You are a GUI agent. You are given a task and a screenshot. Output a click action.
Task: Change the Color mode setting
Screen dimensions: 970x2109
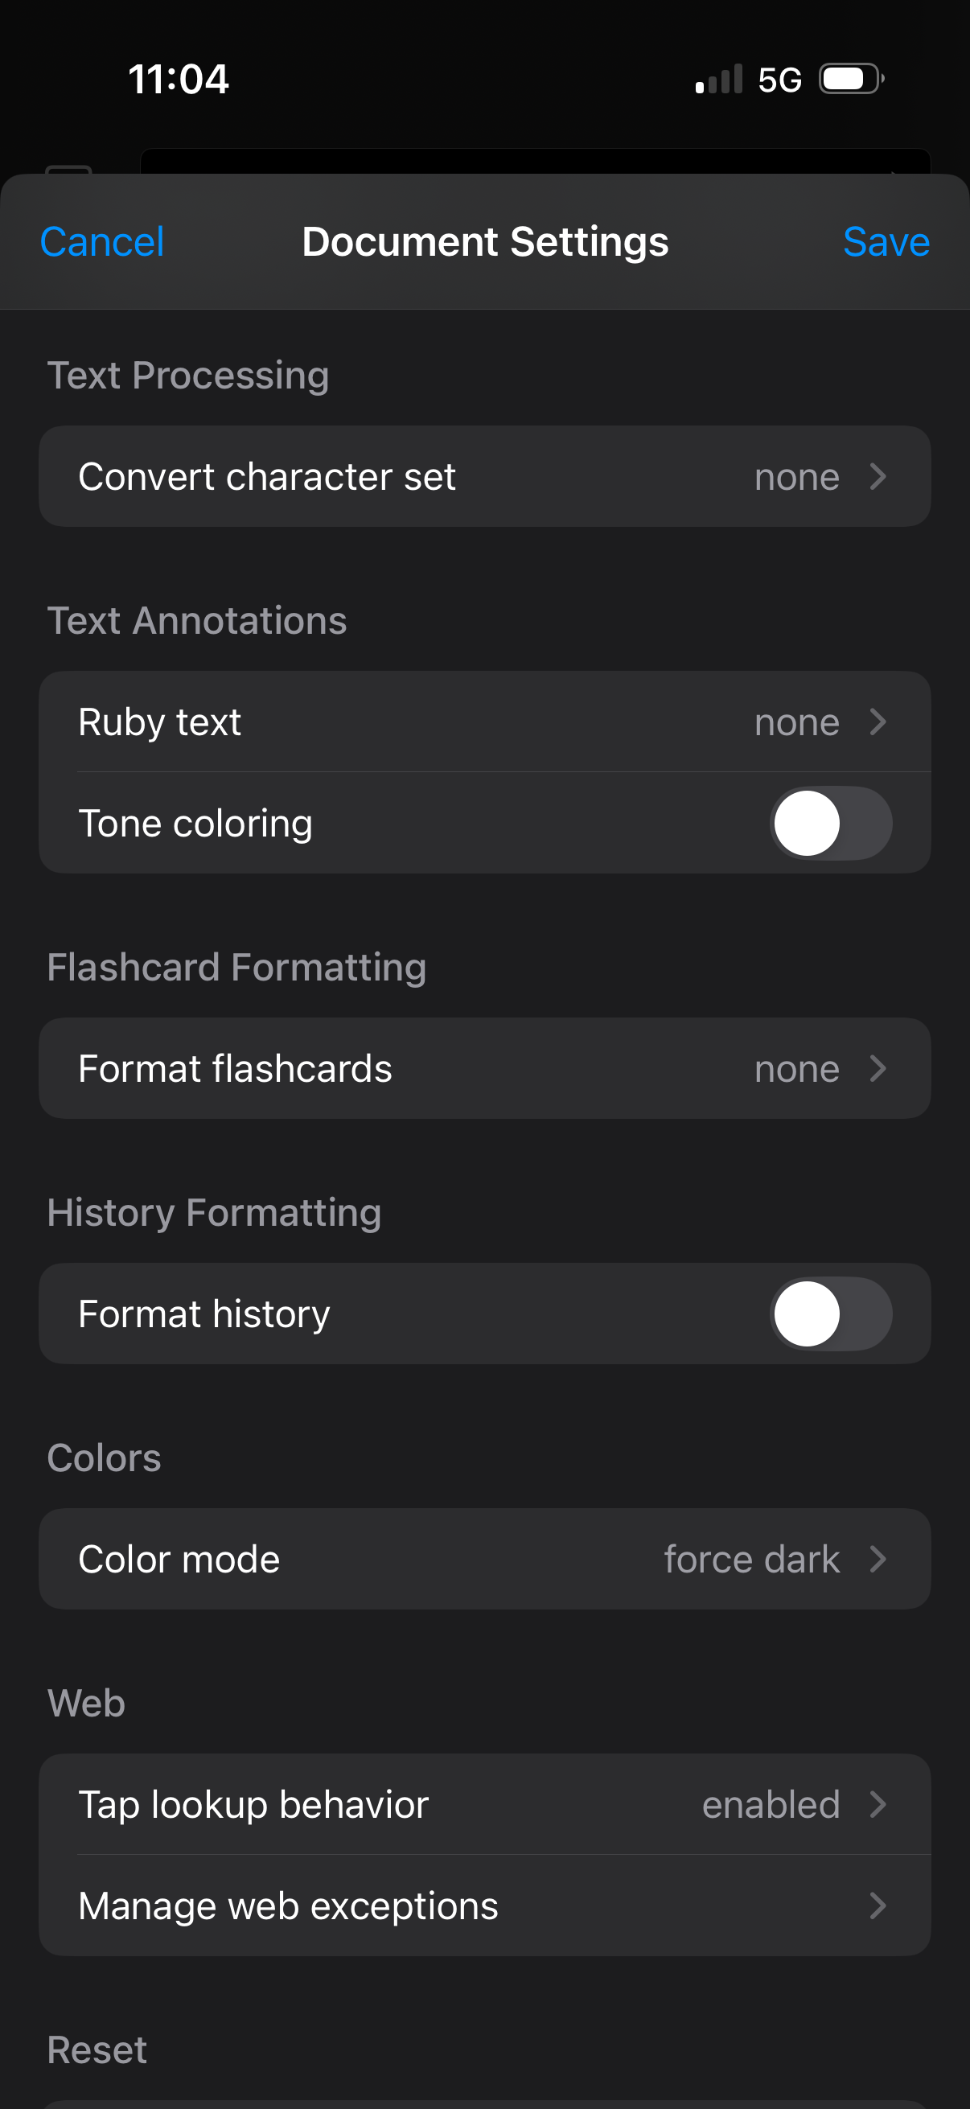coord(484,1559)
